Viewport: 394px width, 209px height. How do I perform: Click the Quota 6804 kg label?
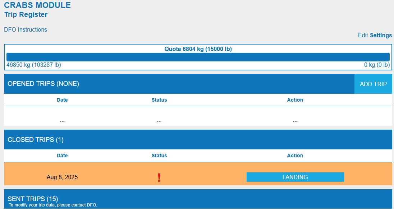tap(198, 49)
